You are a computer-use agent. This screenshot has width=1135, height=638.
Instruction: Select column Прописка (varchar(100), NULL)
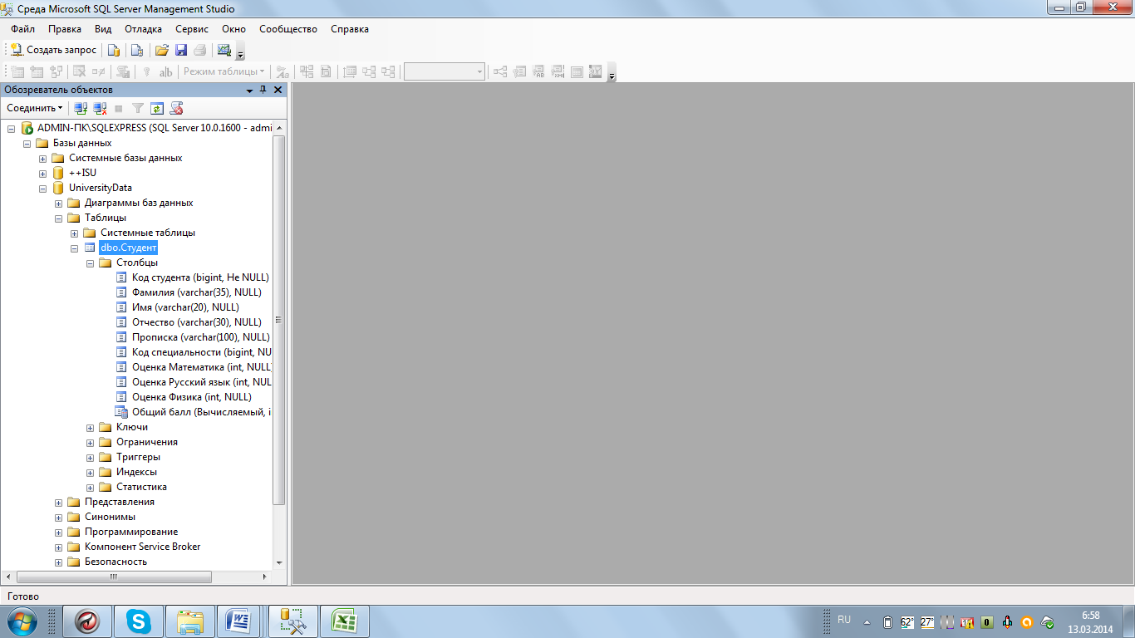click(x=200, y=337)
